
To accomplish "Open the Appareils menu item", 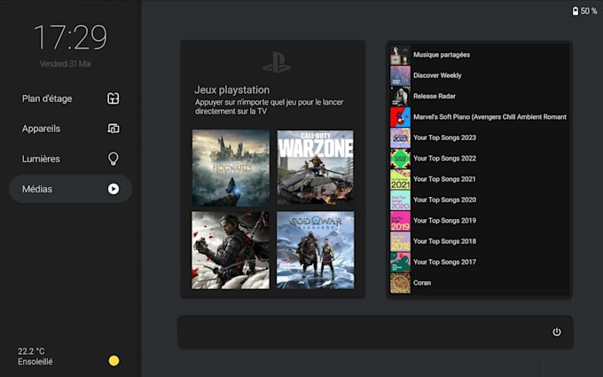I will (70, 129).
